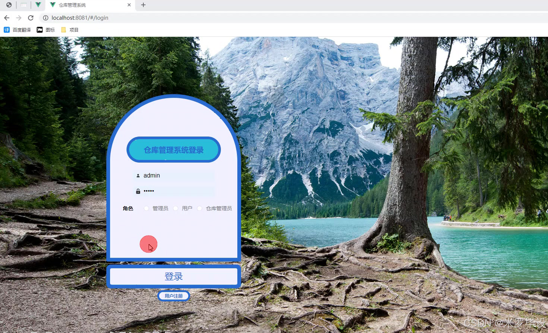
Task: Select the 用户 role radio button
Action: (x=176, y=208)
